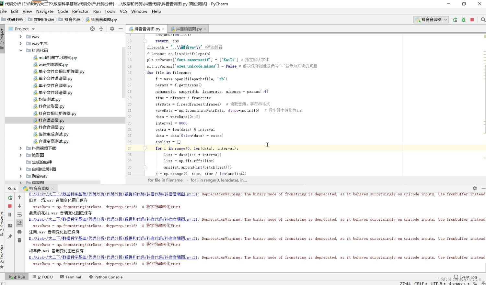The image size is (486, 285).
Task: Select 抖音波形图.py in Project tree
Action: (48, 106)
